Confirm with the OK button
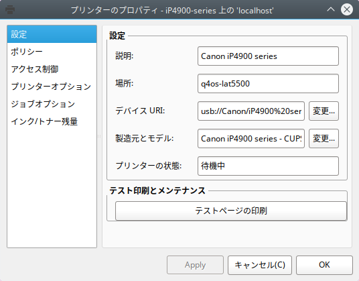Screen dimensions: 359x281 click(324, 265)
